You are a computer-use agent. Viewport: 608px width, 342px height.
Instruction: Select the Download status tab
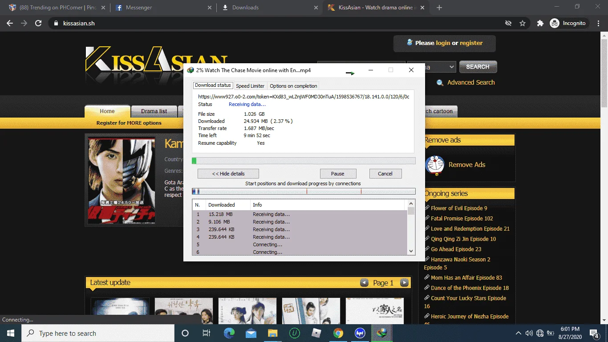coord(213,85)
